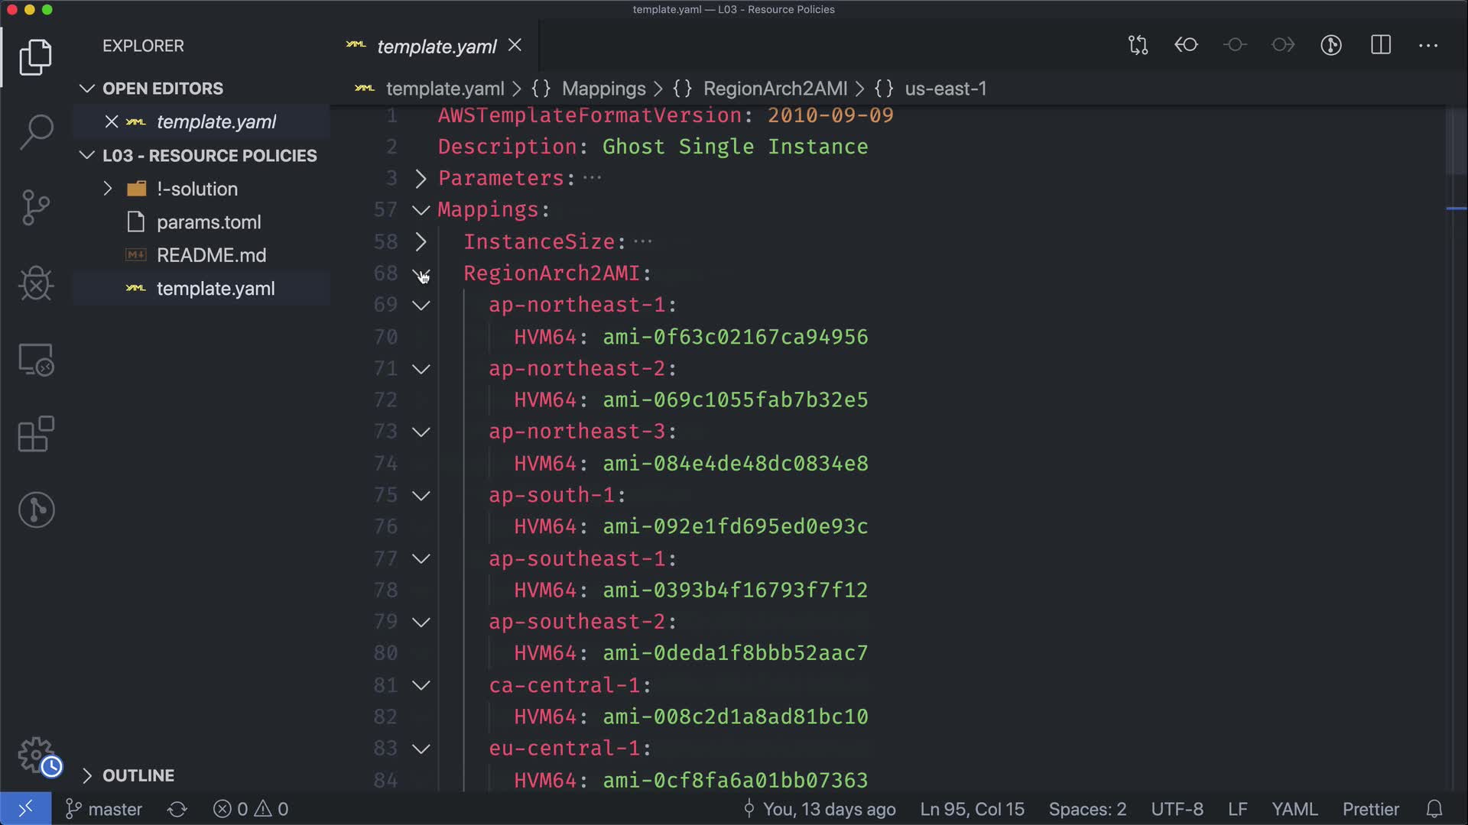
Task: Open the Extensions view
Action: (x=36, y=435)
